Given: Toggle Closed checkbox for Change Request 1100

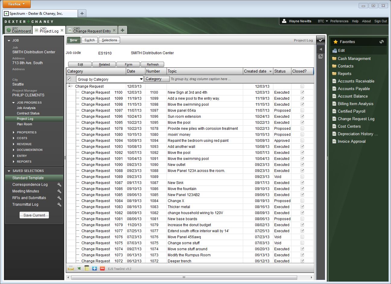Looking at the screenshot, I should [x=302, y=92].
